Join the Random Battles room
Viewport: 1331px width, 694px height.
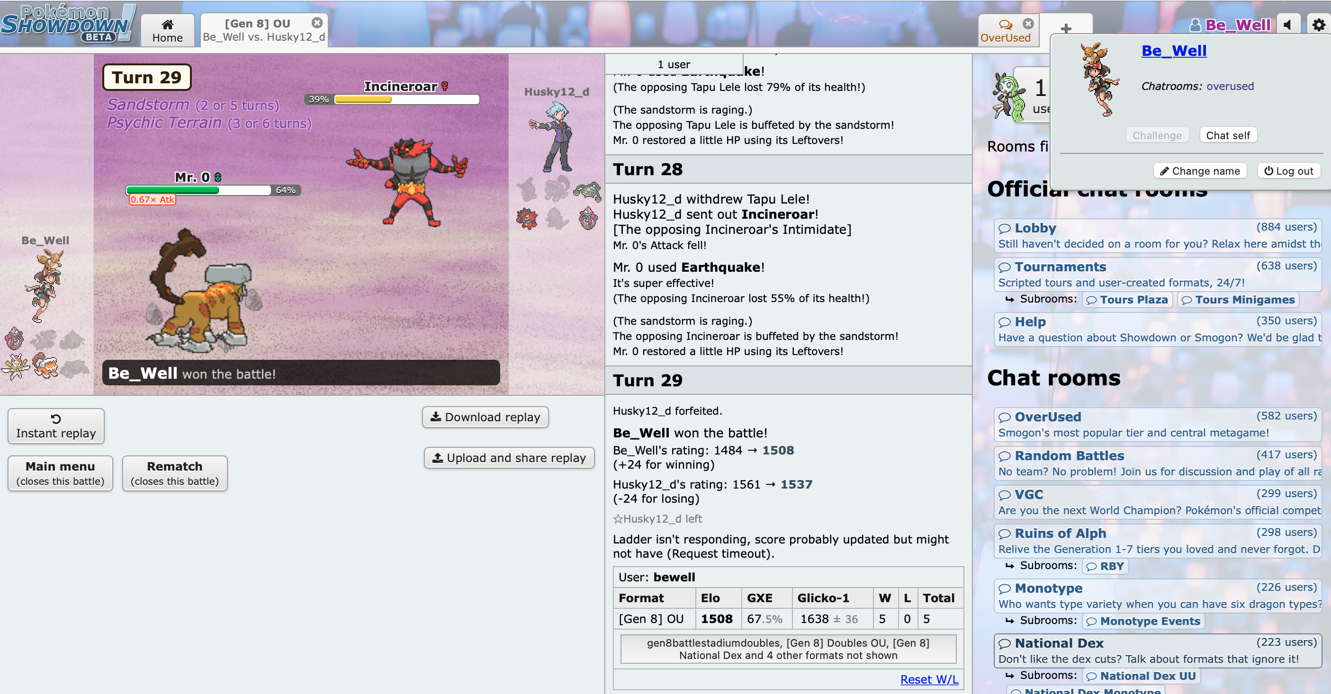(1157, 463)
